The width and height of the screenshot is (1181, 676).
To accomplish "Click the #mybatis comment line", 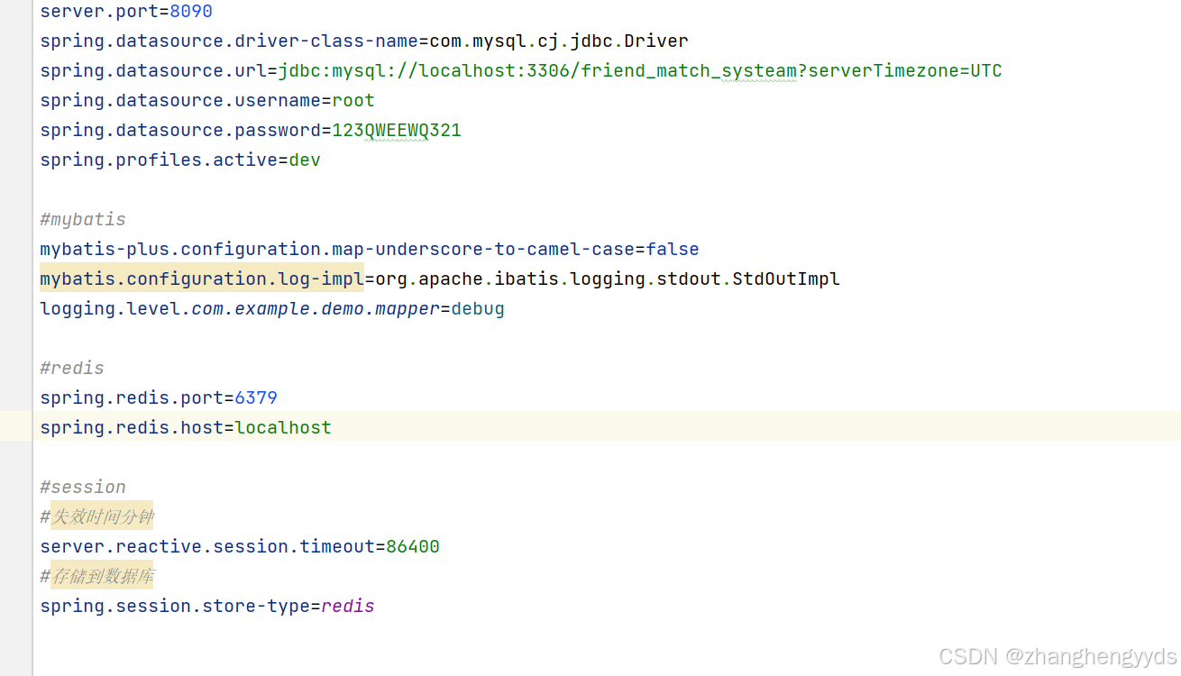I will (x=83, y=220).
